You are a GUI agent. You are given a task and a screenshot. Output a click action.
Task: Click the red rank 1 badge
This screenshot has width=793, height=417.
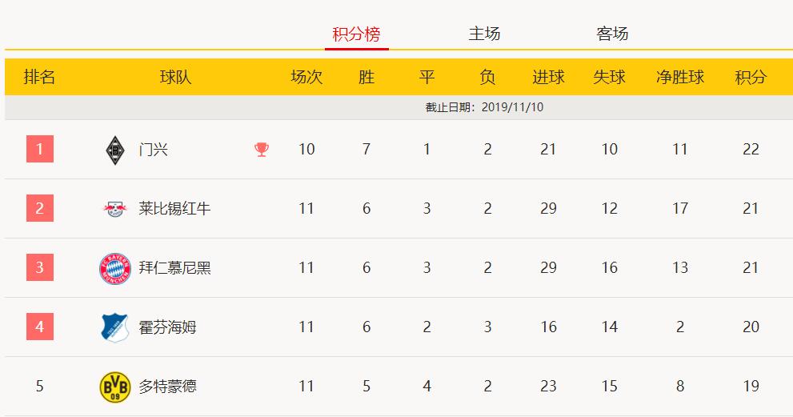pyautogui.click(x=40, y=149)
